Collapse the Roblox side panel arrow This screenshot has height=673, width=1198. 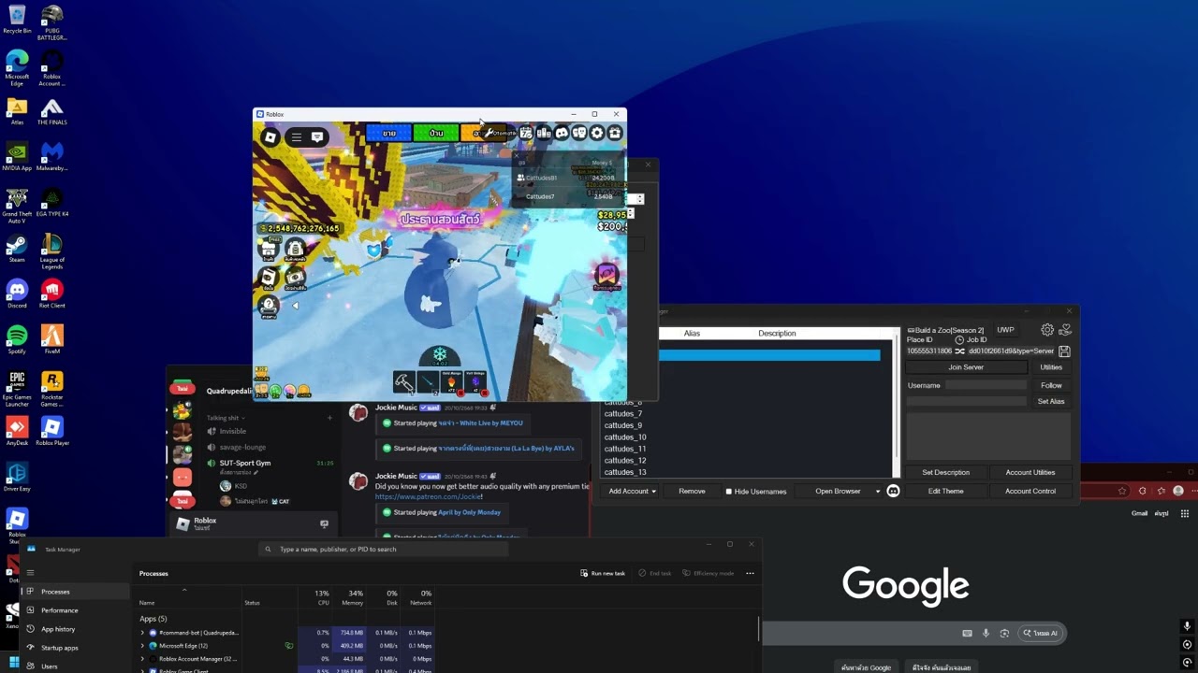(x=295, y=306)
